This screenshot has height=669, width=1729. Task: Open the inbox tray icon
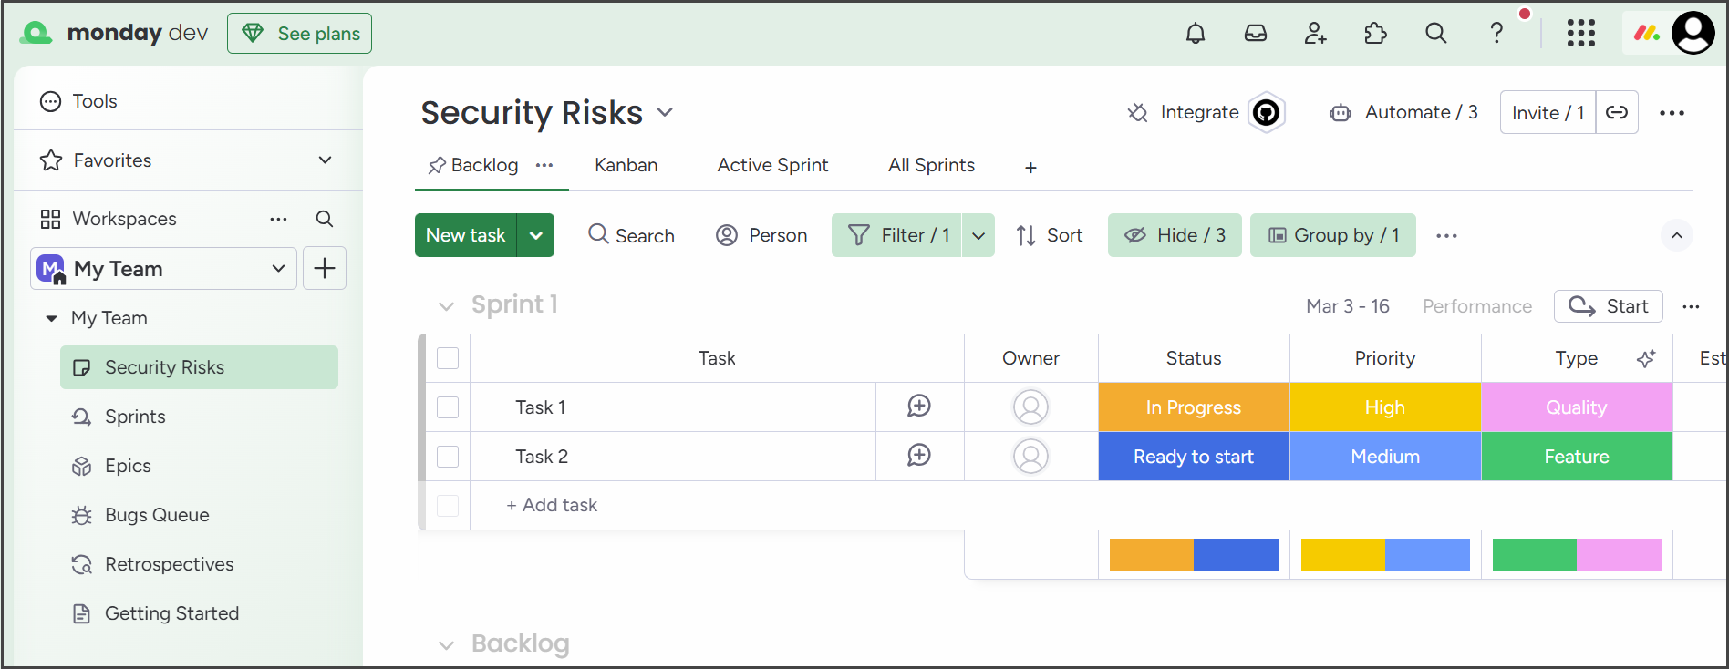(x=1255, y=34)
